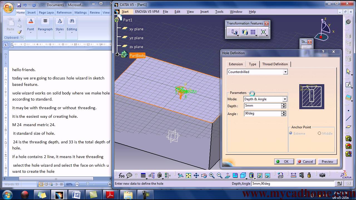Click the Scaling tool in Transformation Features
Screen dimensions: 356x200
263,32
